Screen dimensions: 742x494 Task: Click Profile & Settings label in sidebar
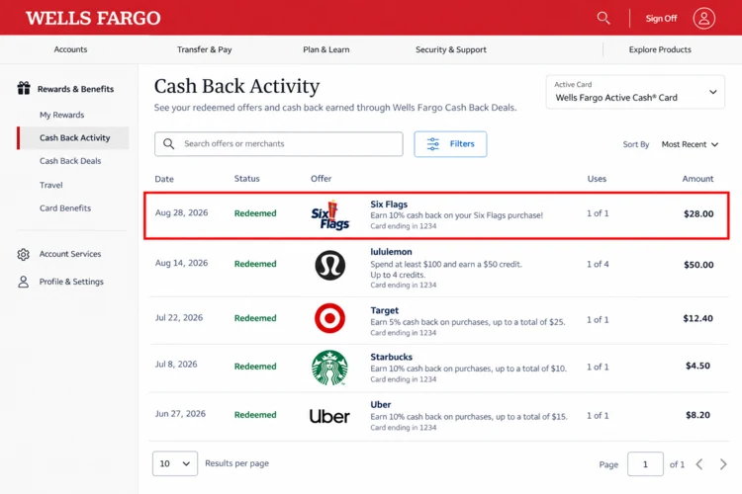tap(71, 282)
